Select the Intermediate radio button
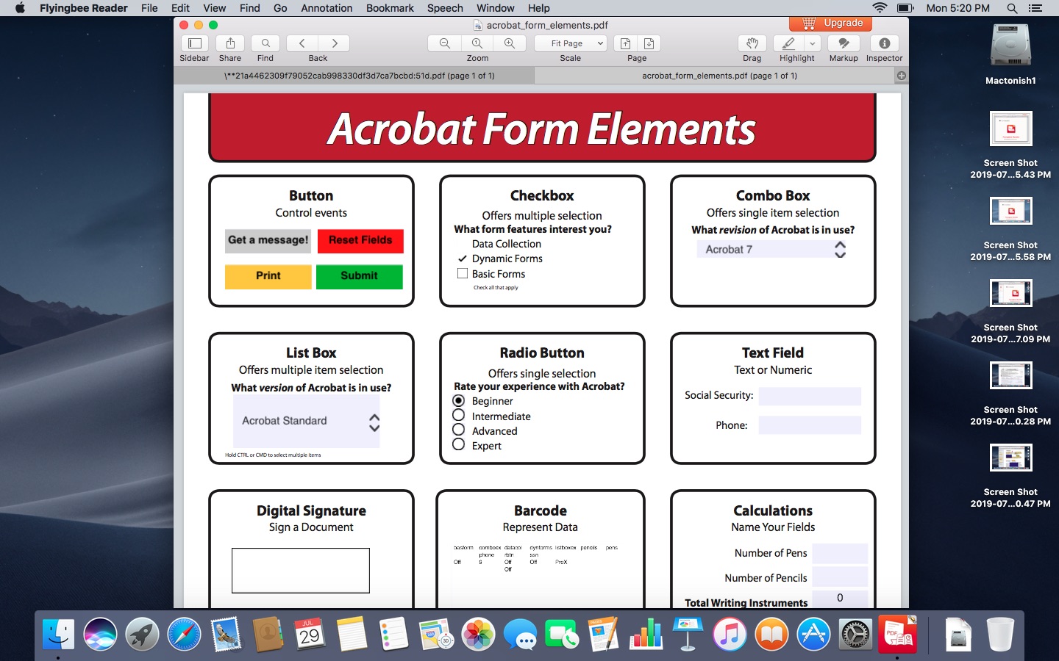This screenshot has height=661, width=1059. (x=458, y=416)
